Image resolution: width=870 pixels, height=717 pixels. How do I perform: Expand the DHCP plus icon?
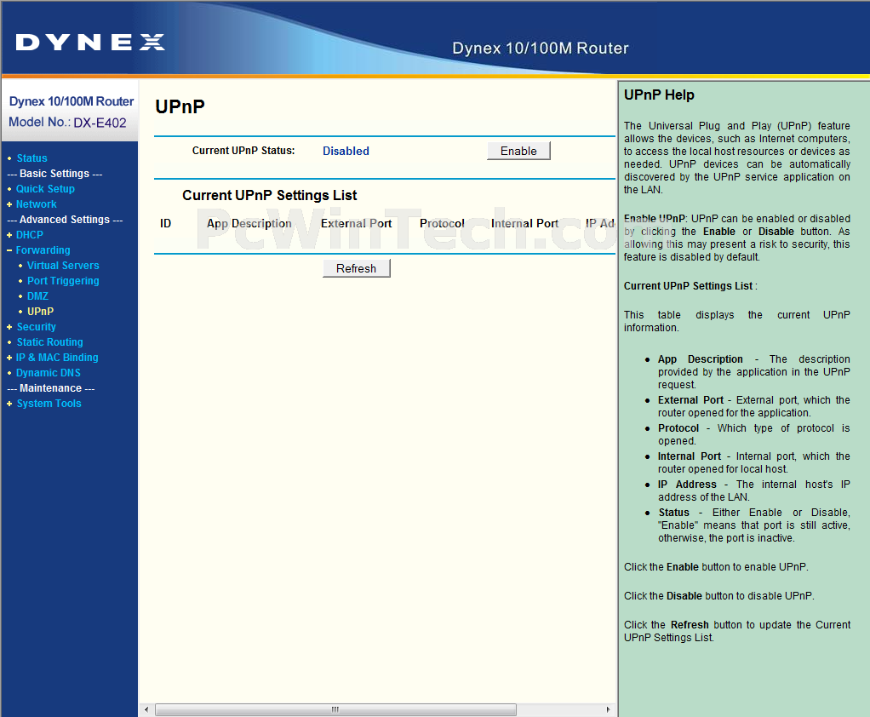point(9,235)
